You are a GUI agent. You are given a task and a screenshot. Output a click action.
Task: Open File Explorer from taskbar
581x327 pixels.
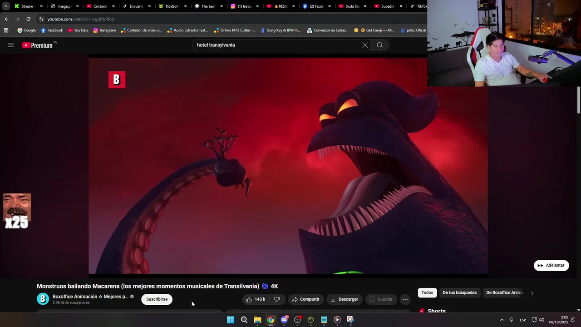257,320
